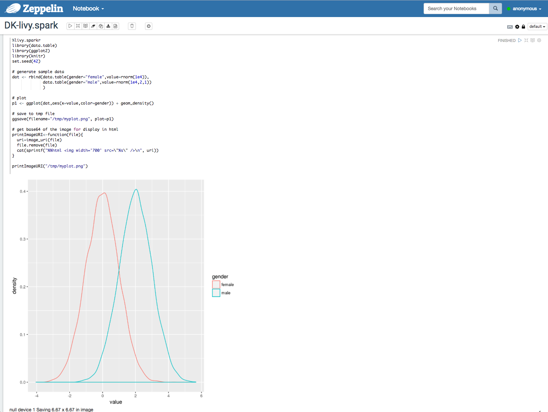
Task: Clone this notebook
Action: pyautogui.click(x=101, y=26)
